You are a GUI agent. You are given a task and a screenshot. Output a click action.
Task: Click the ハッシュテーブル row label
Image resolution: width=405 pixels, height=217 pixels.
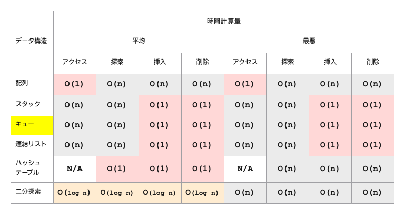coord(32,169)
